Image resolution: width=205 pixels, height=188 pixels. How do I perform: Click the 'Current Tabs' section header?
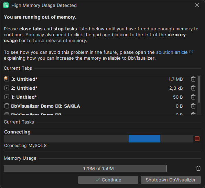pyautogui.click(x=18, y=68)
